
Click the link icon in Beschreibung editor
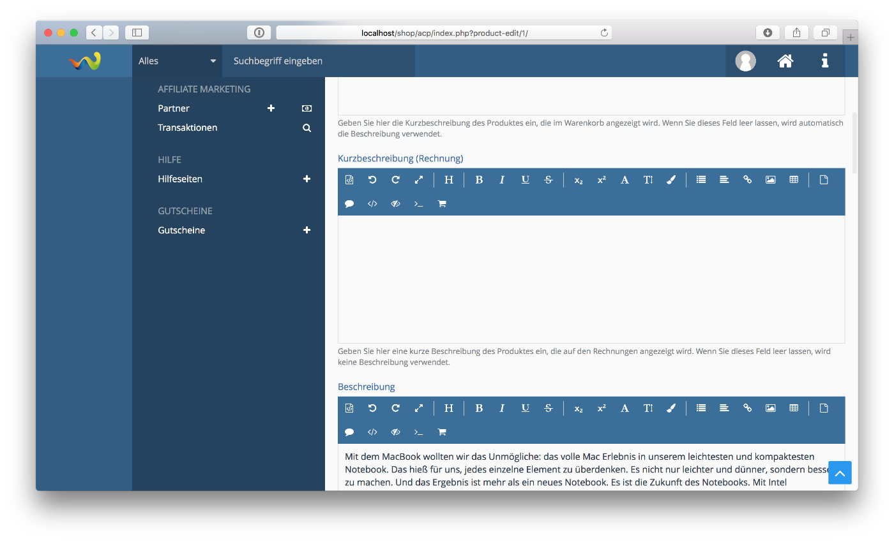pos(747,408)
